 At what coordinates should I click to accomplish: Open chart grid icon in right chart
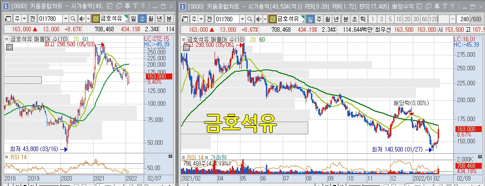click(x=186, y=47)
